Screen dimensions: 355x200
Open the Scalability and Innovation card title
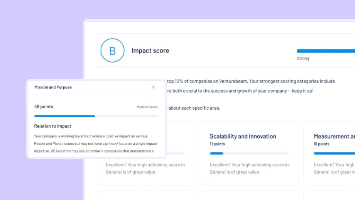pos(243,136)
